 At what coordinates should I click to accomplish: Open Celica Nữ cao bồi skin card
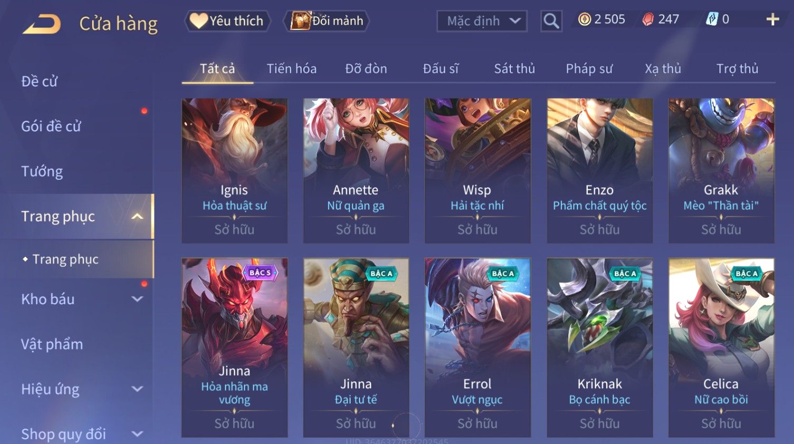721,348
